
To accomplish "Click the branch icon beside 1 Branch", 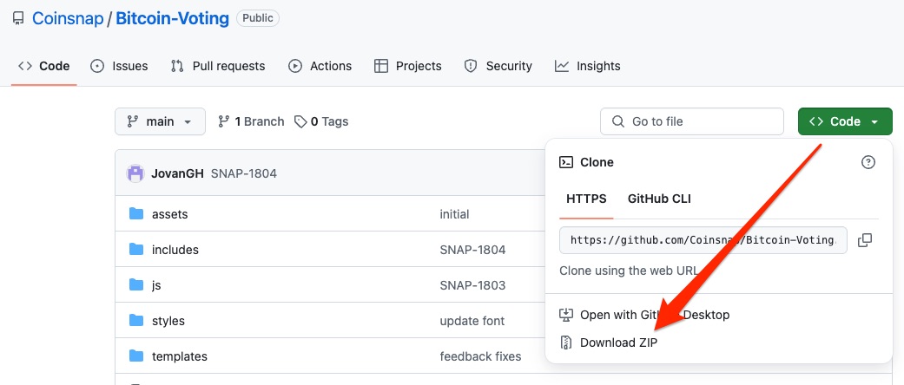I will (x=224, y=121).
